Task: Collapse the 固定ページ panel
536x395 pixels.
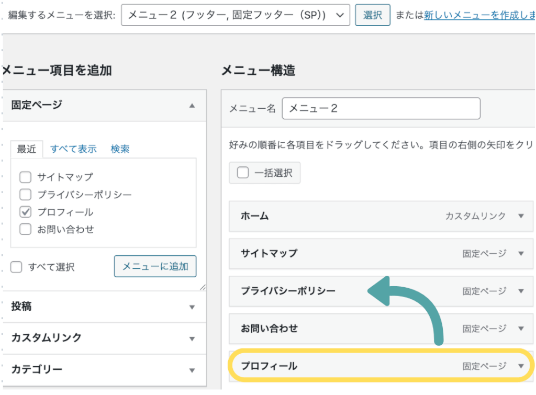Action: click(192, 105)
